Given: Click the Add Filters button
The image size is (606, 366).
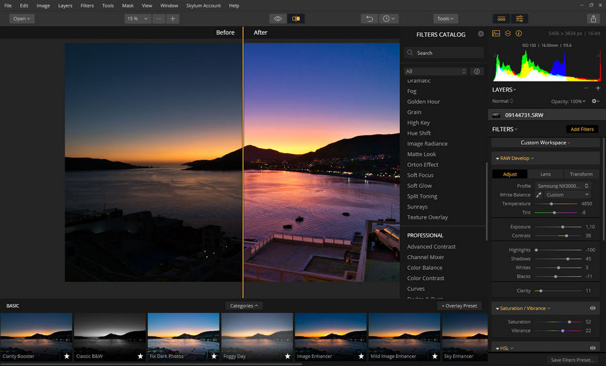Looking at the screenshot, I should [582, 129].
